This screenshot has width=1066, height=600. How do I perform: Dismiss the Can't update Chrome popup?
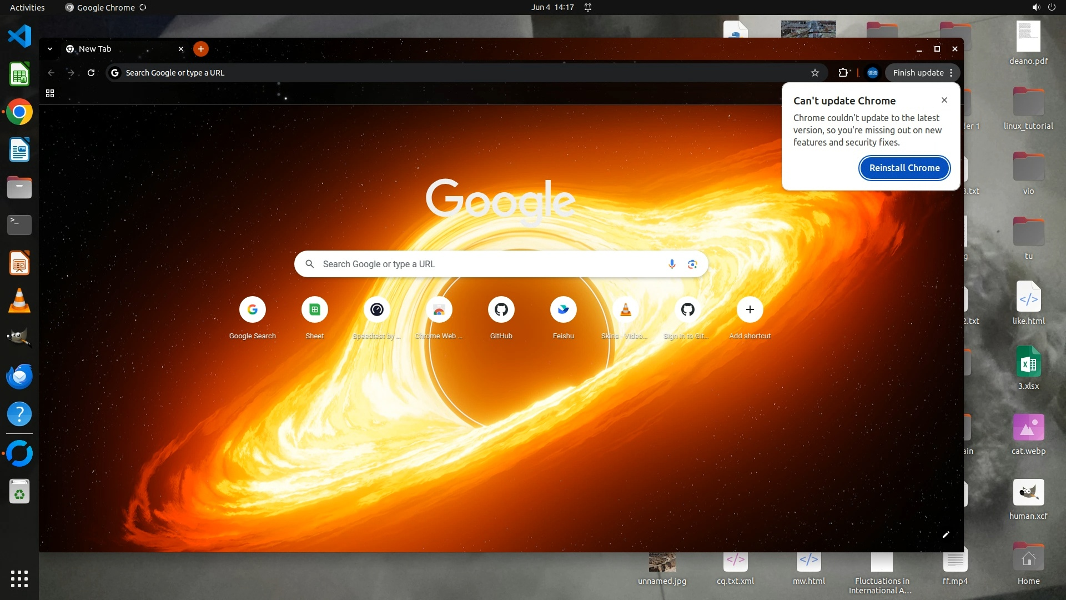(944, 100)
